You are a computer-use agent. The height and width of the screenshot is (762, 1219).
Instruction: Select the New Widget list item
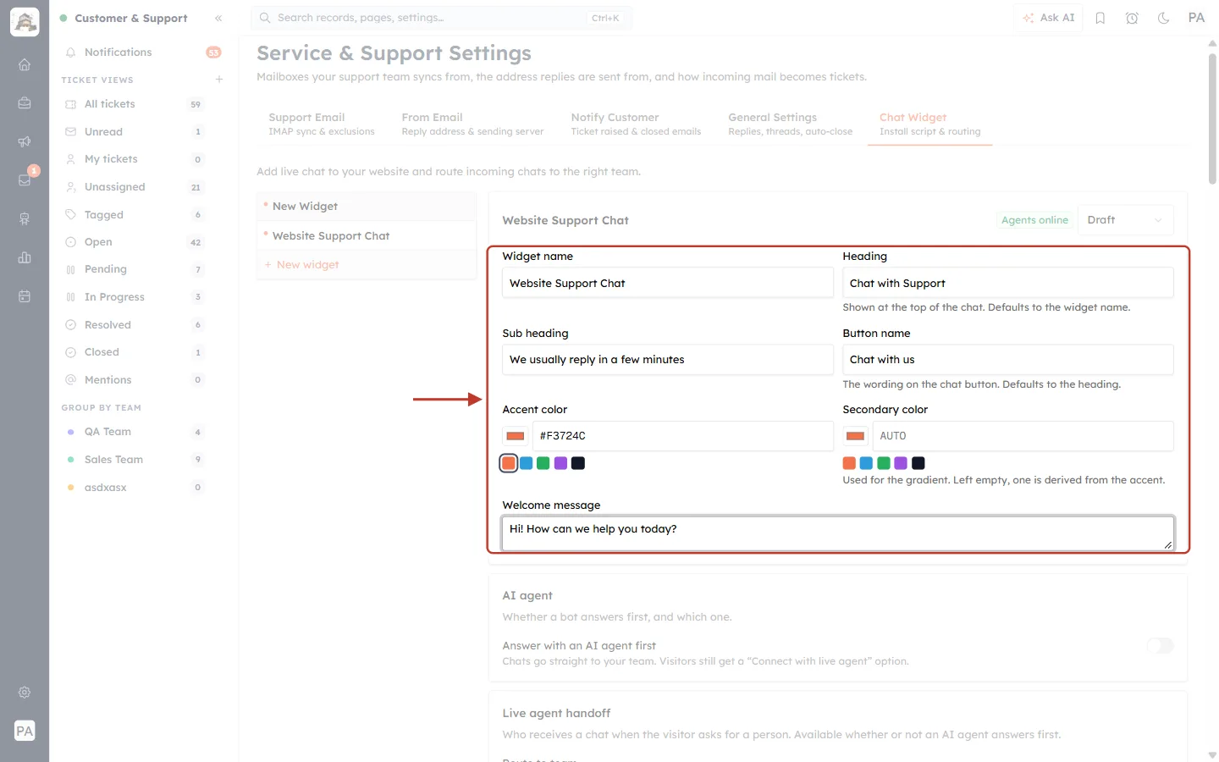tap(367, 207)
